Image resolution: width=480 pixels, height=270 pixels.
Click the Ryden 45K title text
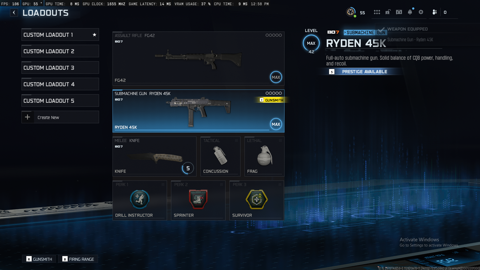tap(356, 43)
